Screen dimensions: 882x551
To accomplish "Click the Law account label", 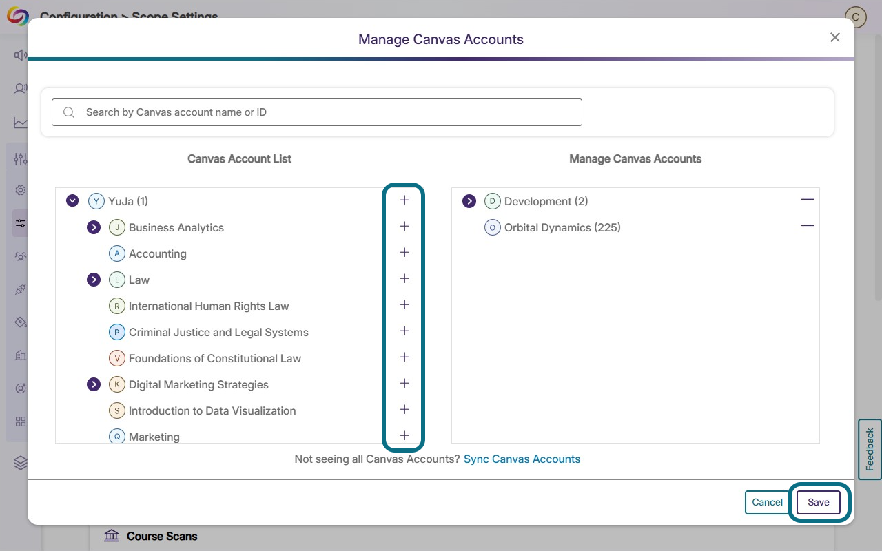I will [139, 280].
